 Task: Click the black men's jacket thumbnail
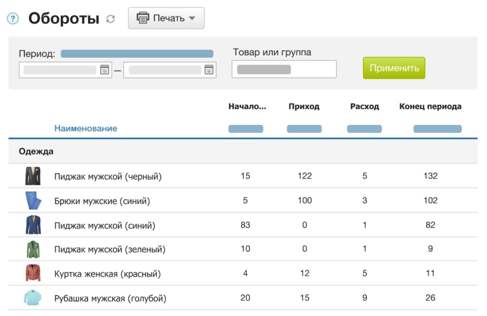(33, 176)
